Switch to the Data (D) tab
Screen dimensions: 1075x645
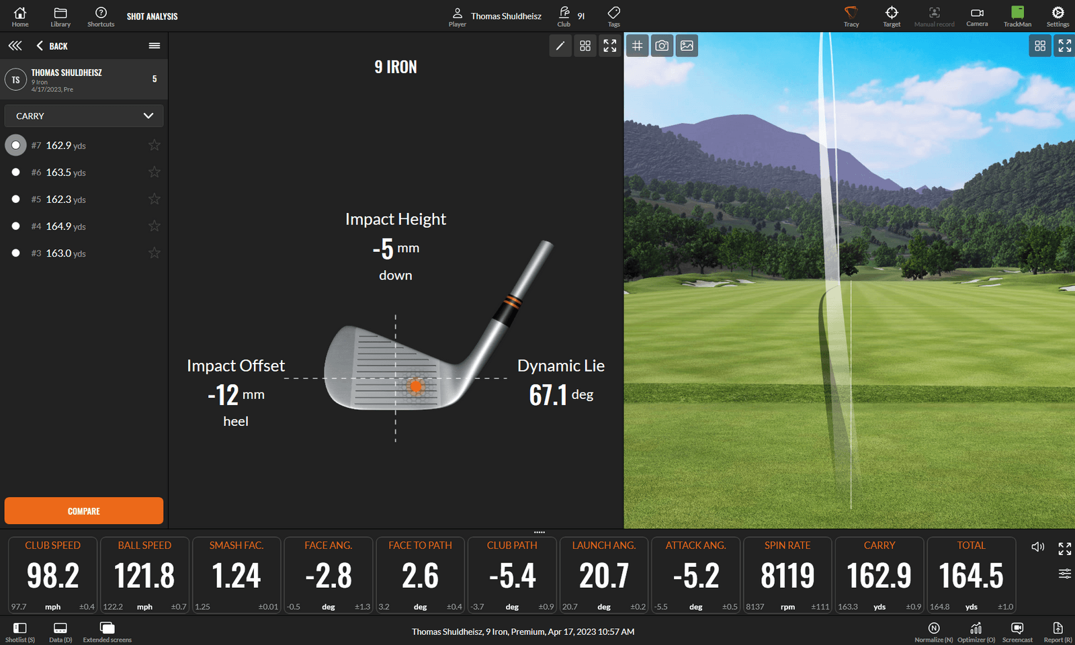(60, 630)
